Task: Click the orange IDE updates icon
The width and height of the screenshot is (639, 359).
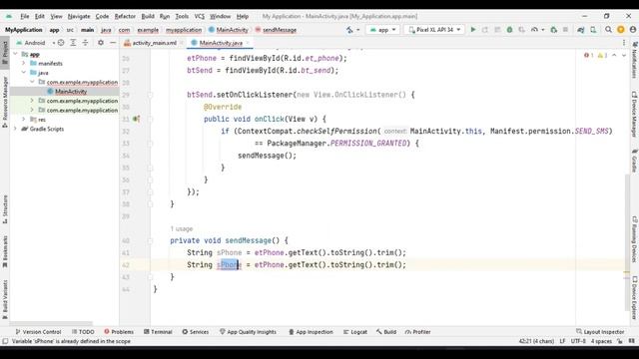Action: (621, 30)
